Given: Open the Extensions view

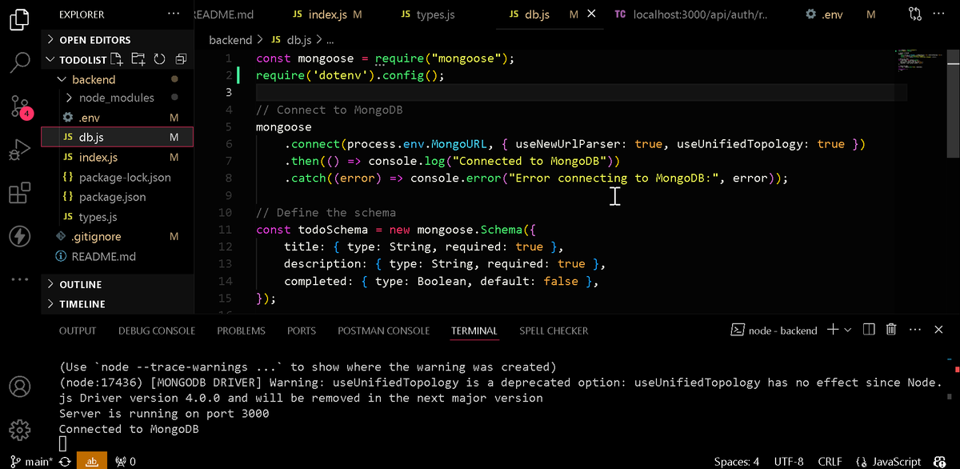Looking at the screenshot, I should click(19, 194).
